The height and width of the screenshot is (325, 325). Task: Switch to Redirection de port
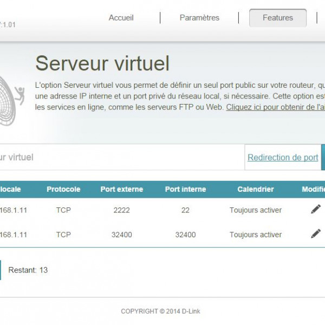(x=283, y=158)
